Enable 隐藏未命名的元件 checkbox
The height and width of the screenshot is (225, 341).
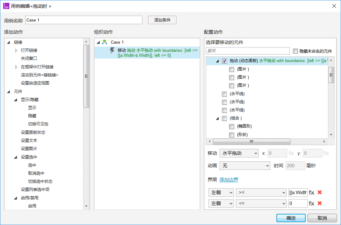point(295,51)
